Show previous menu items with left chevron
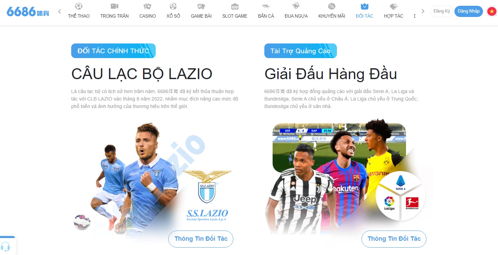This screenshot has height=255, width=498. [x=60, y=11]
